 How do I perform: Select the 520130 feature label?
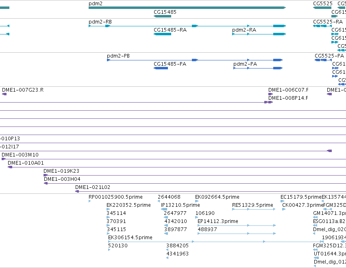[118, 246]
